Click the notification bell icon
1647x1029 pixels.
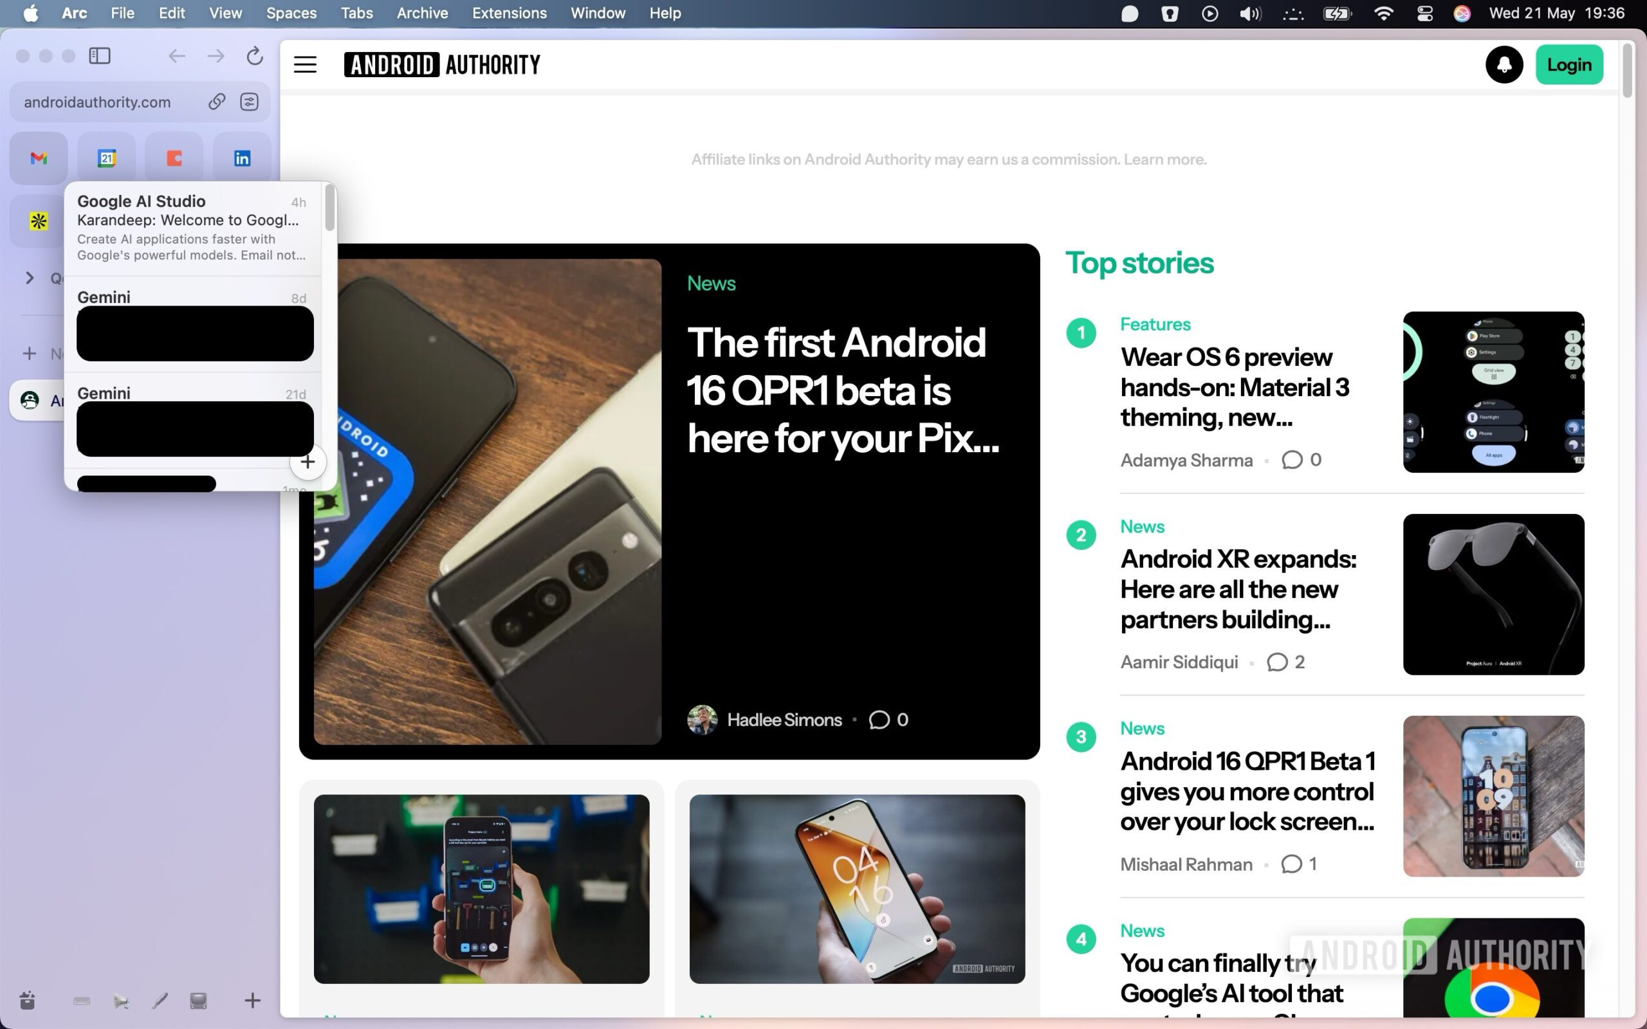point(1504,65)
